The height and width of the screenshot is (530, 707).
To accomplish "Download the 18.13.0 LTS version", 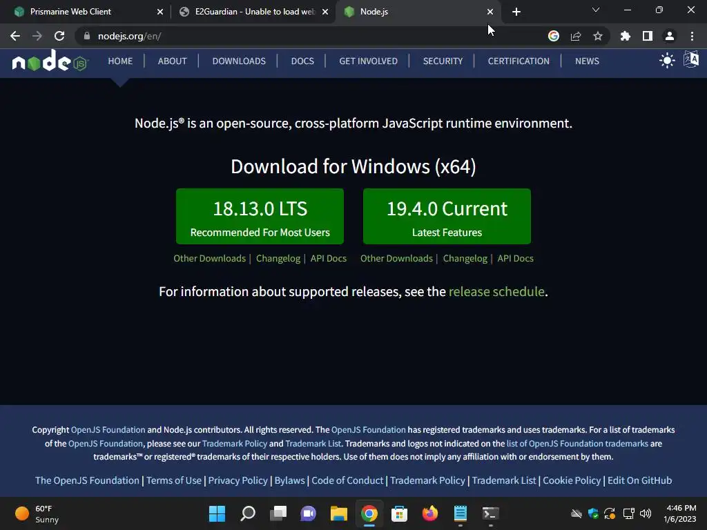I will click(260, 216).
